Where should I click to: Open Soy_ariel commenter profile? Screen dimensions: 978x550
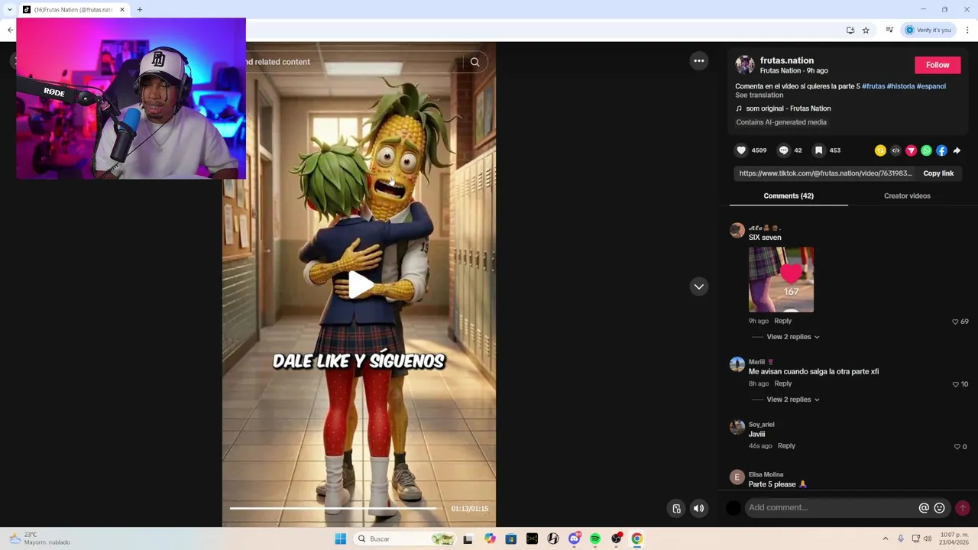point(737,428)
